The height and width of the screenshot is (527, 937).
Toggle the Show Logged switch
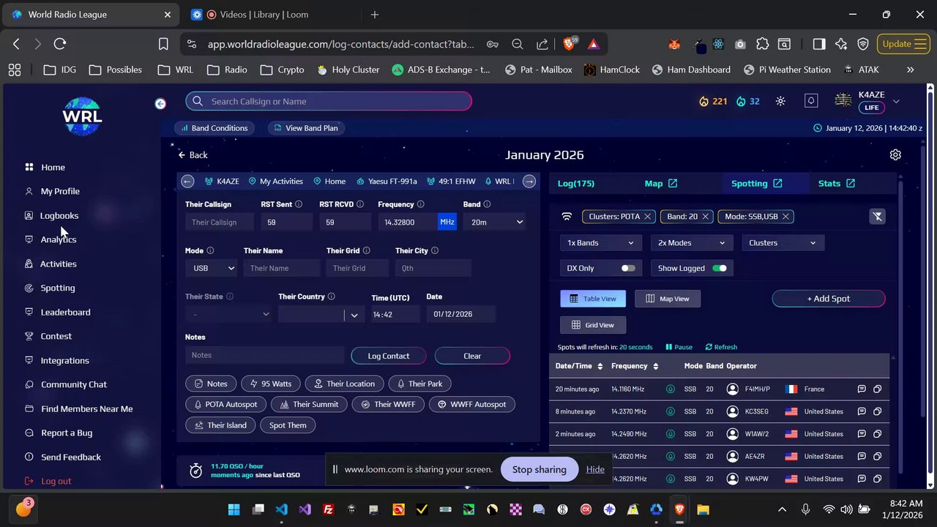pos(720,268)
